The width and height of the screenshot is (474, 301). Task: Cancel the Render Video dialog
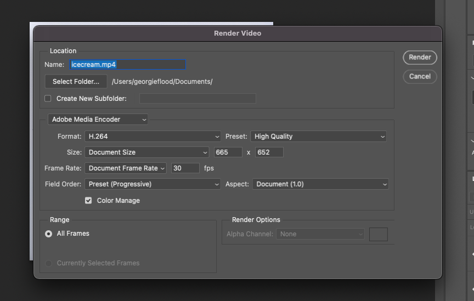point(420,76)
